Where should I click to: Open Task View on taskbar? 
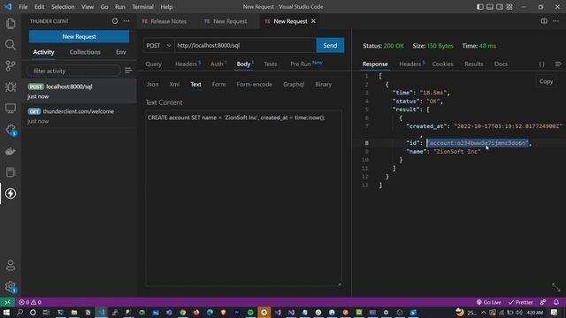click(46, 312)
